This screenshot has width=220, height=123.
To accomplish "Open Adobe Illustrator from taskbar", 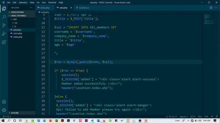I will tap(63, 121).
